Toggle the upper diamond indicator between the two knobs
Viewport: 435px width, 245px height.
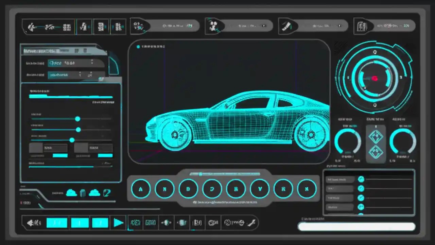coord(376,136)
